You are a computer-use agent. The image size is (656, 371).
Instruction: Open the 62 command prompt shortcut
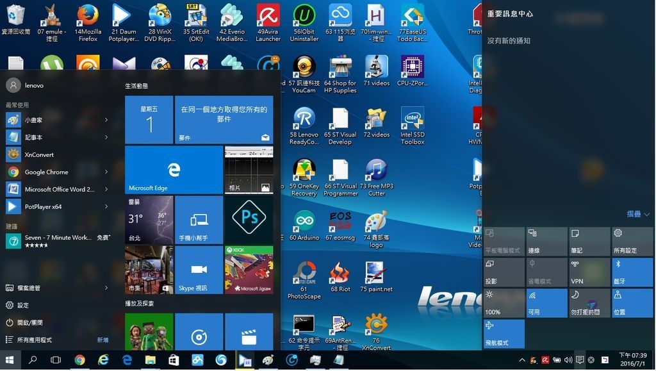point(304,333)
